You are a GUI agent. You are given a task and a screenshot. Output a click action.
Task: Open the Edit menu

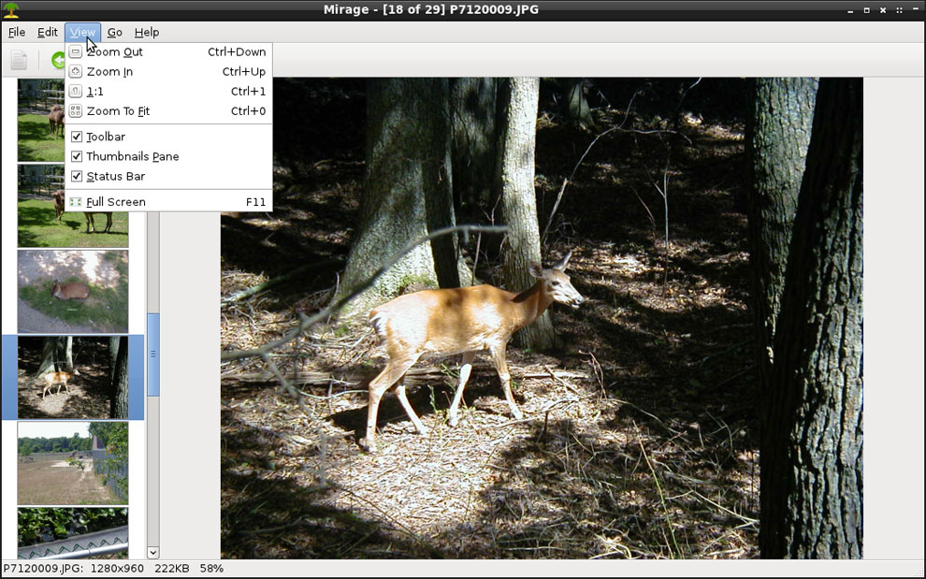point(48,33)
